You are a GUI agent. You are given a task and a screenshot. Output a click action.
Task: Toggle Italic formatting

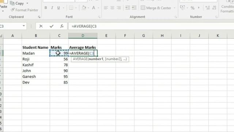point(52,8)
